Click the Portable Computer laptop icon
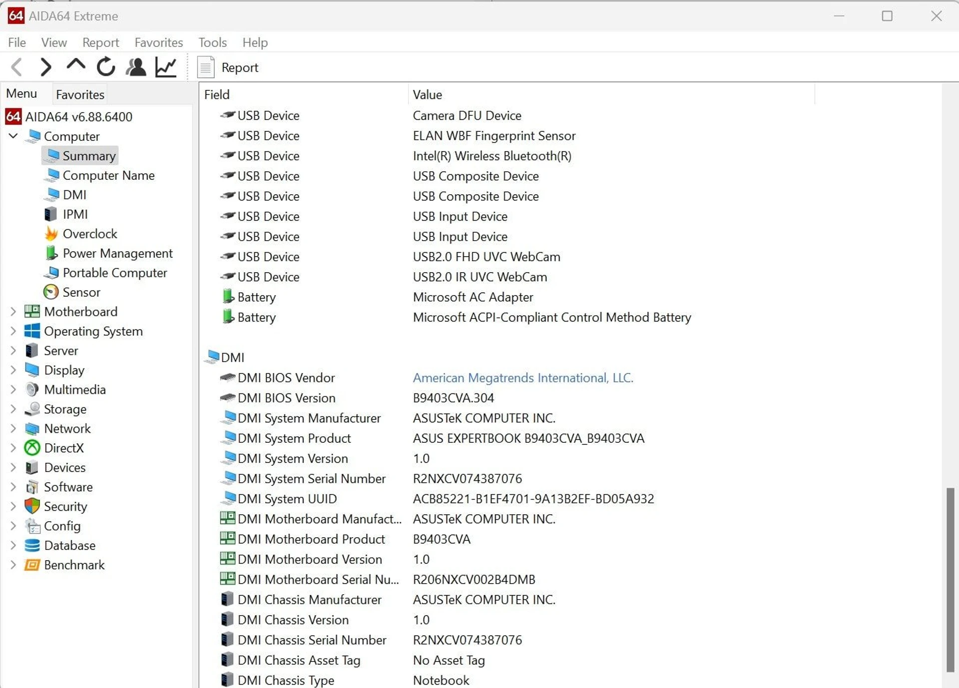The width and height of the screenshot is (959, 688). (51, 273)
